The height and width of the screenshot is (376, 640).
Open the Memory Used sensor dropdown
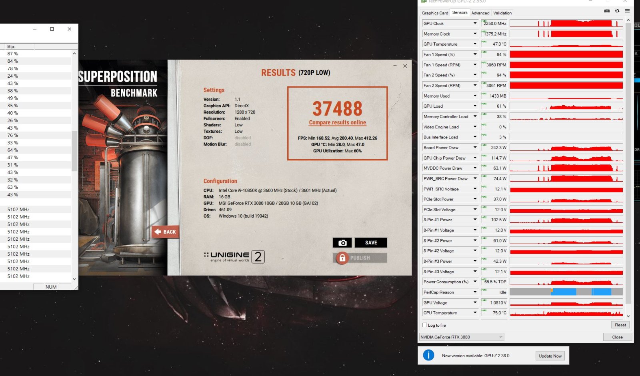click(475, 96)
